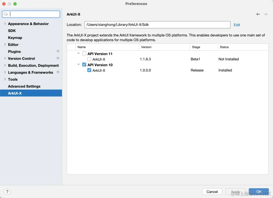Click the green window zoom button

[15, 4]
